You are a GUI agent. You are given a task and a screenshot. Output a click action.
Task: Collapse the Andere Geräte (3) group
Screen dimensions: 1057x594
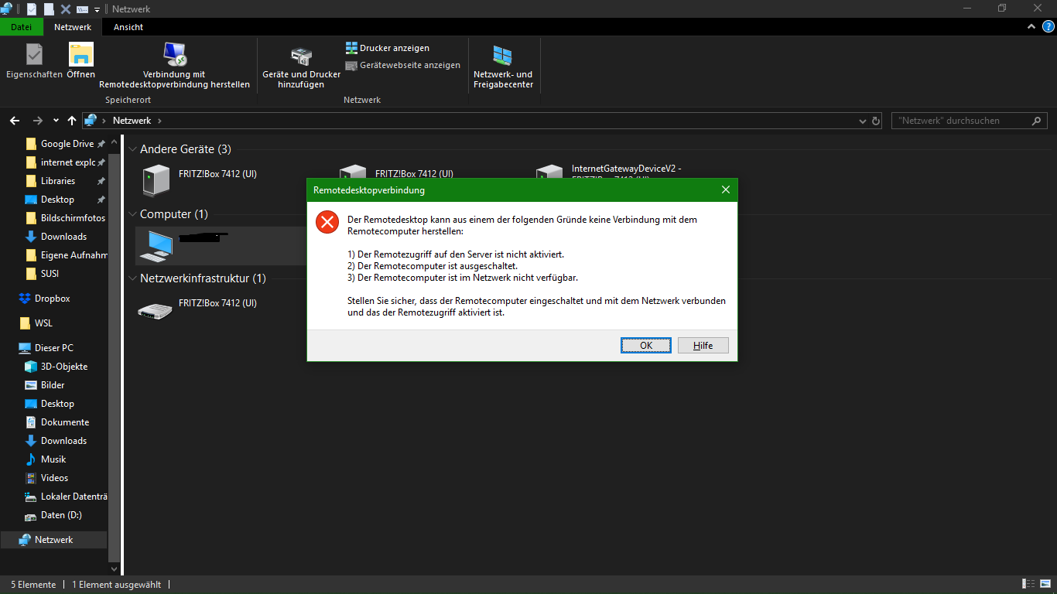pyautogui.click(x=132, y=149)
